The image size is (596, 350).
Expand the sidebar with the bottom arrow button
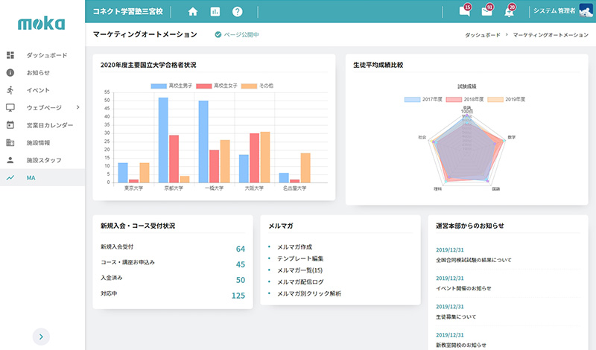click(42, 337)
